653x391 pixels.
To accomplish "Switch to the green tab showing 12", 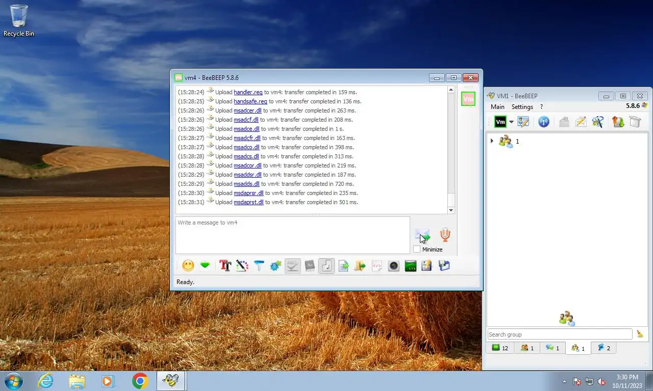I will pos(500,348).
